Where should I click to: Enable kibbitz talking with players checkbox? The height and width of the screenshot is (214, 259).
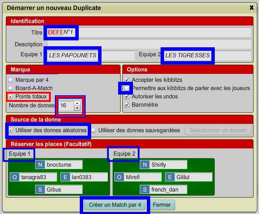click(127, 88)
